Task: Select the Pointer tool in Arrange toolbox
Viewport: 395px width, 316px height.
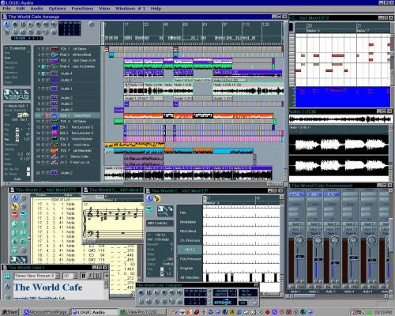Action: [6, 92]
